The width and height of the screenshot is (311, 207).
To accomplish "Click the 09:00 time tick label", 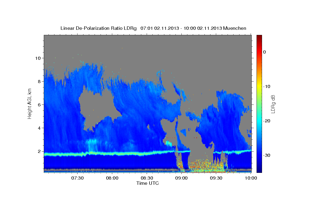I will point(181,178).
